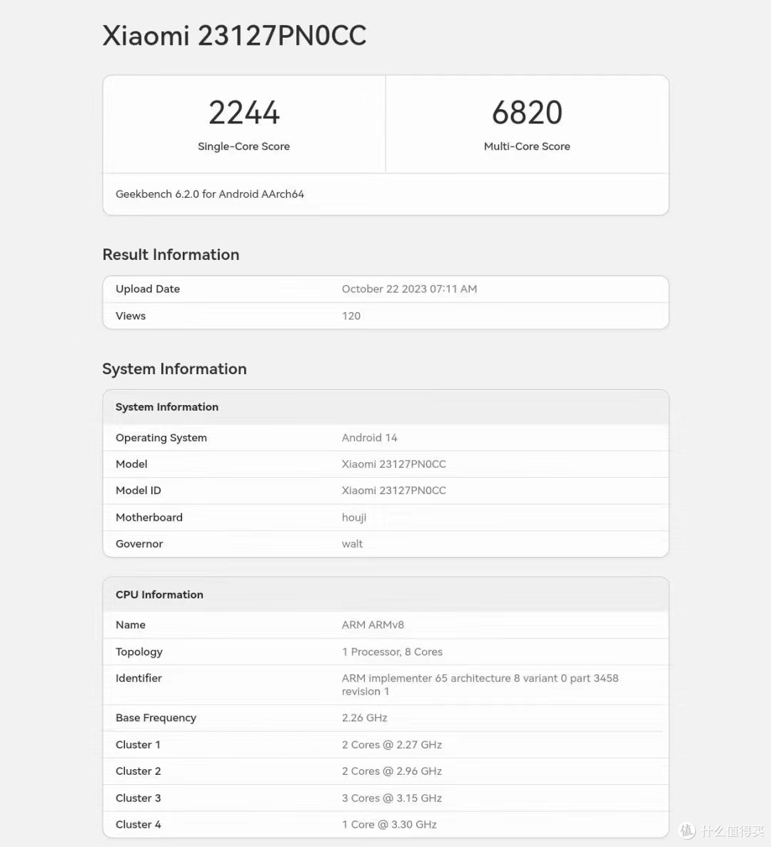The width and height of the screenshot is (771, 847).
Task: Click the Topology label
Action: (138, 652)
